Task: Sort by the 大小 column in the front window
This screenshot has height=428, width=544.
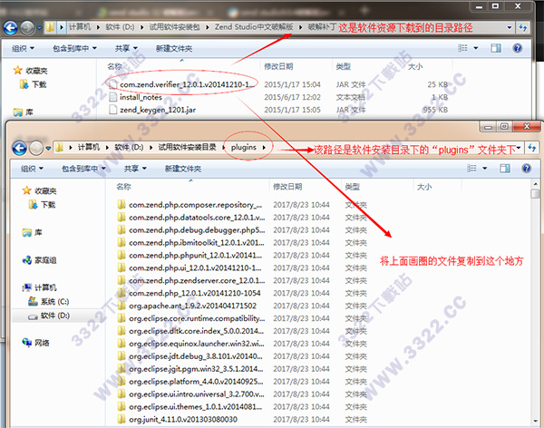Action: 424,187
